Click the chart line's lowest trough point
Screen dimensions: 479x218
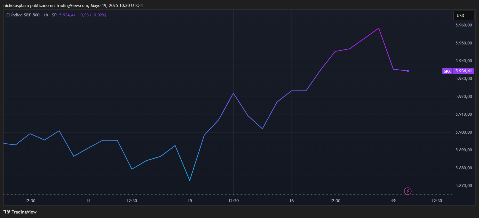[x=190, y=180]
